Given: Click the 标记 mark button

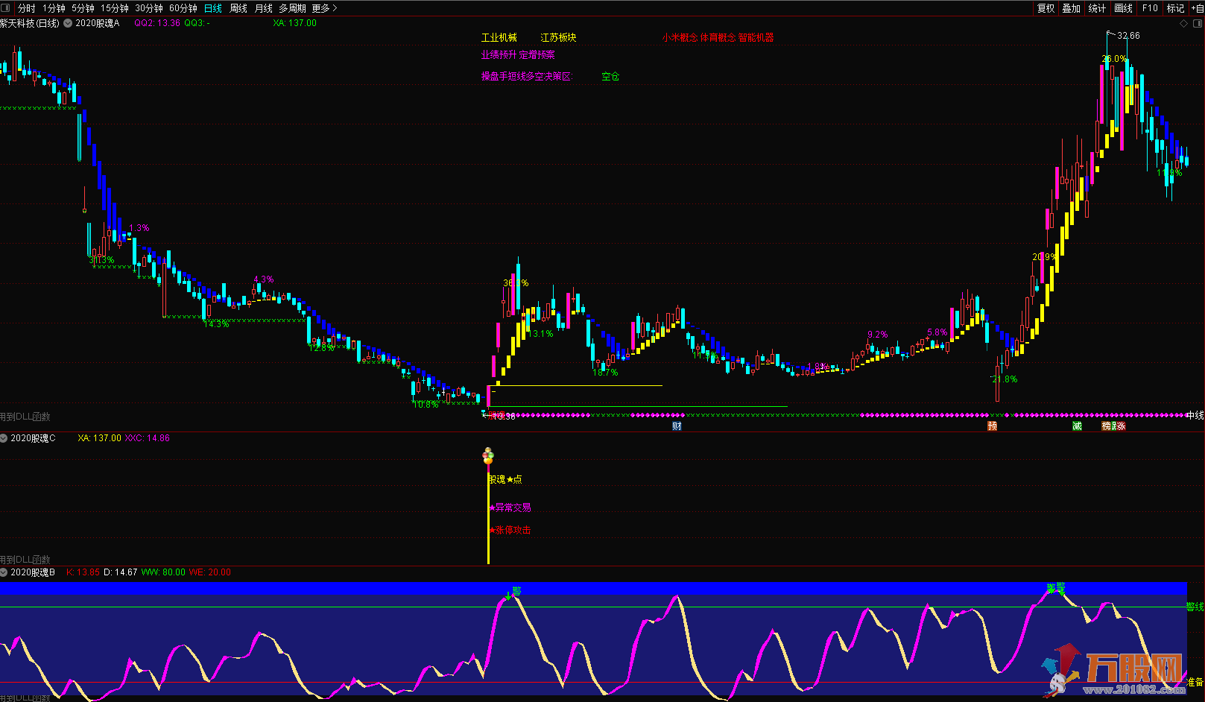Looking at the screenshot, I should (1175, 8).
